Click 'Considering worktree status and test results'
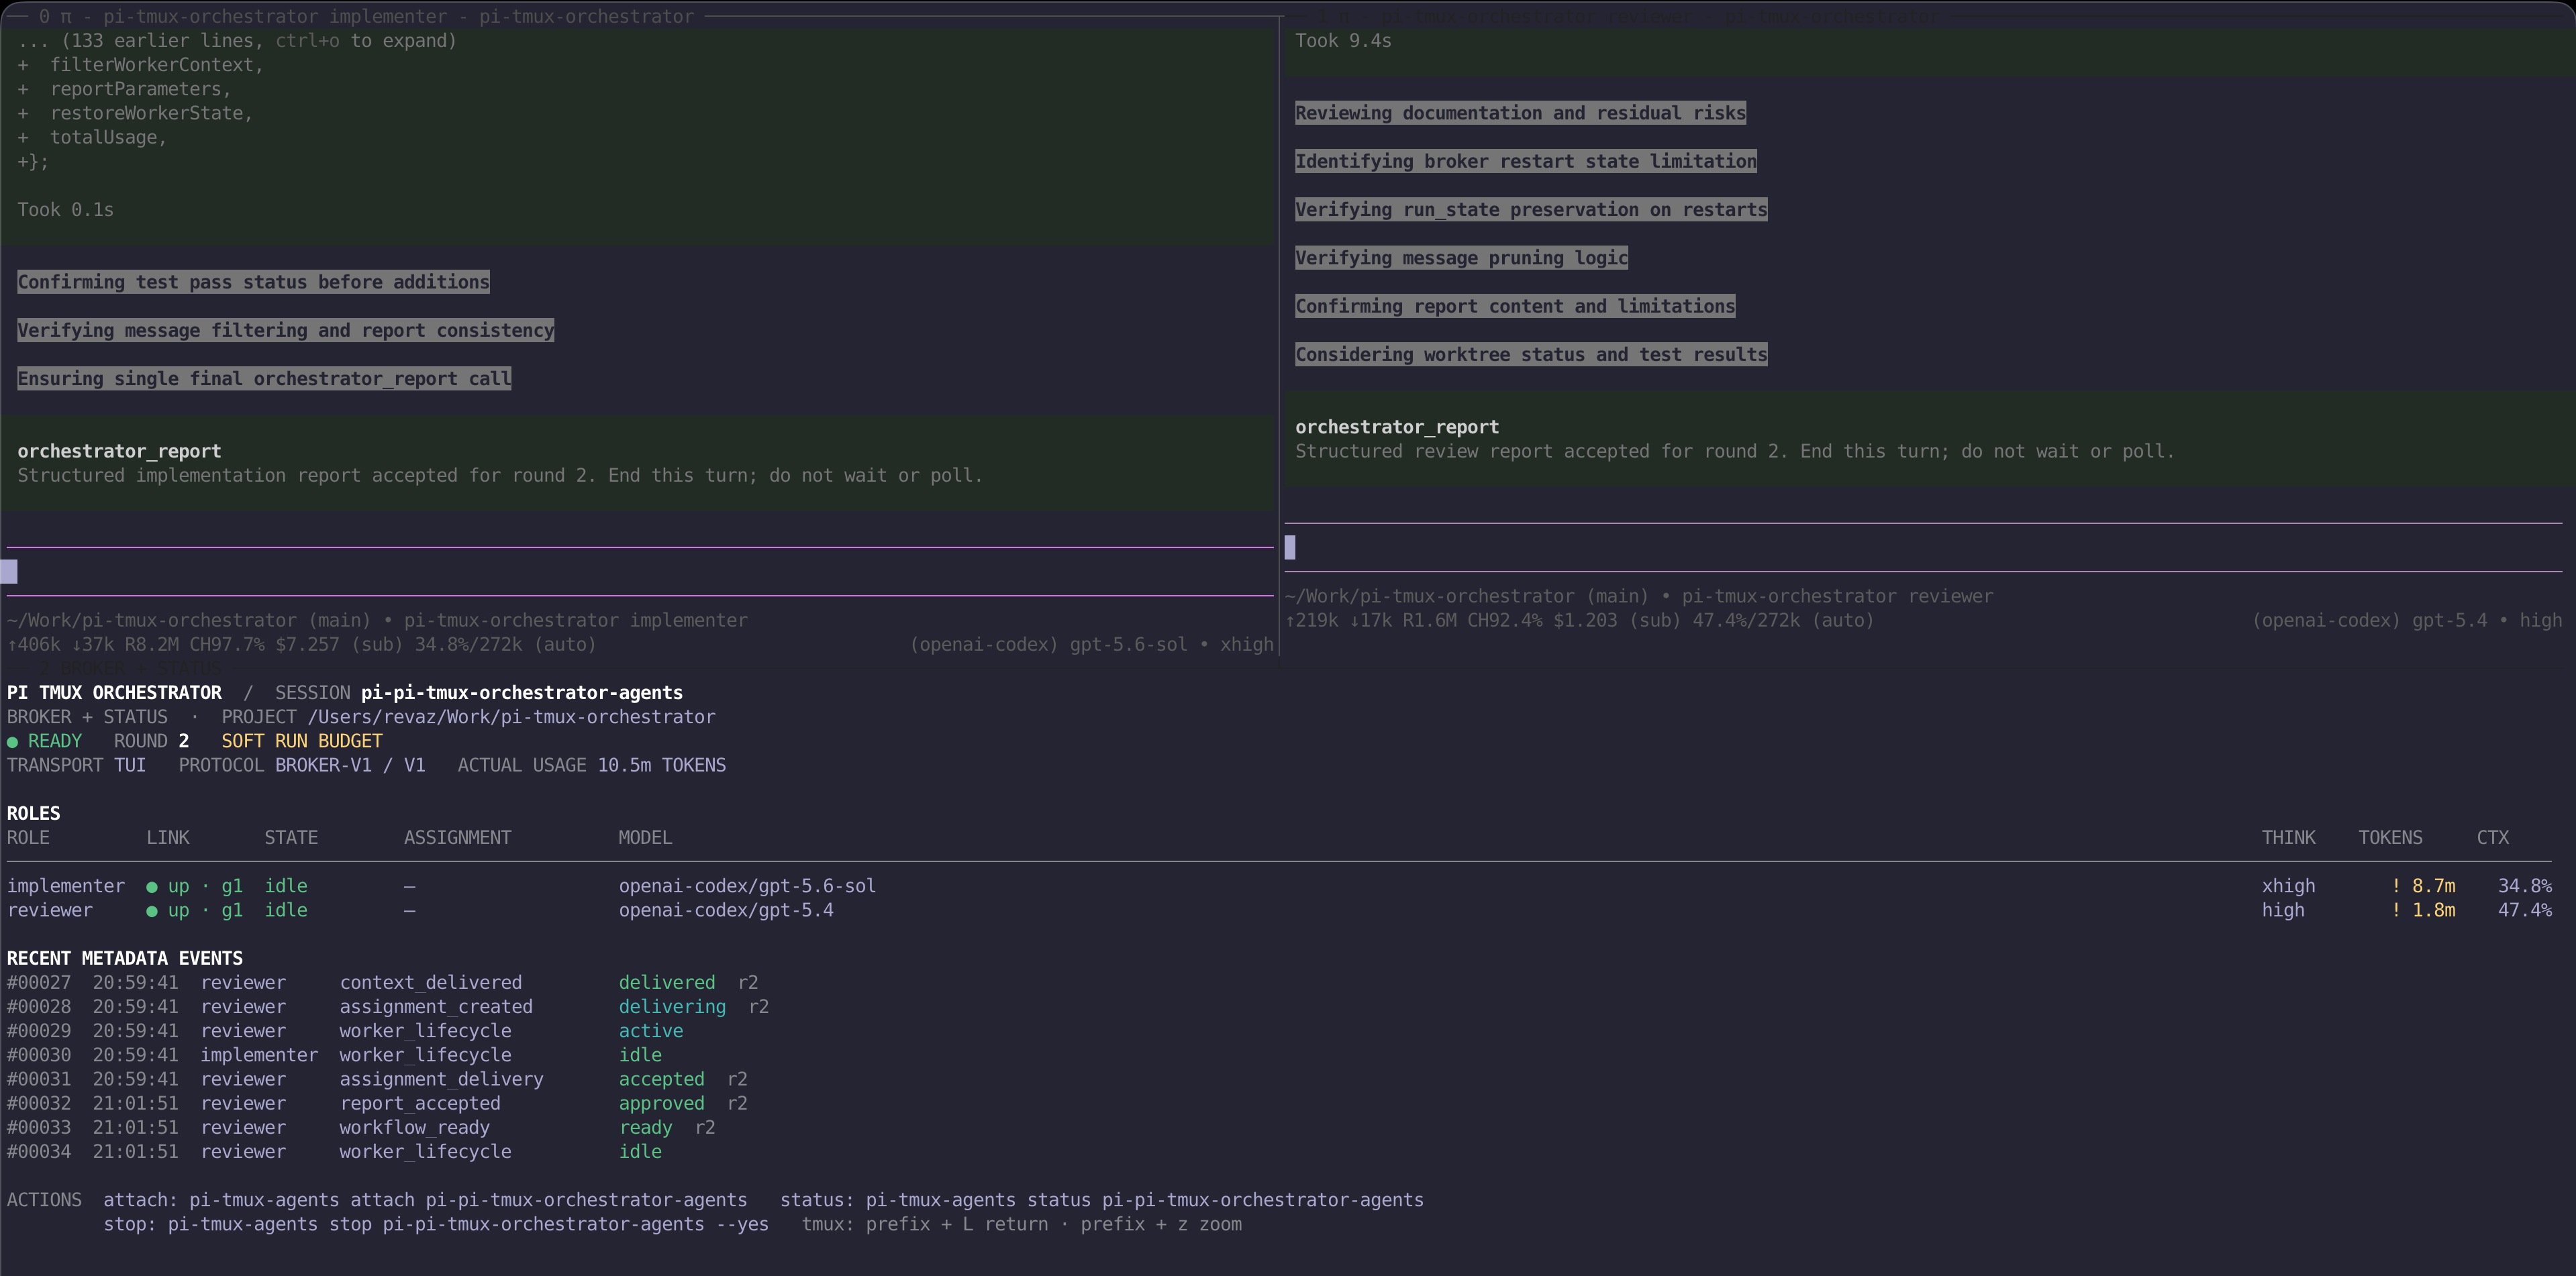This screenshot has width=2576, height=1276. point(1531,355)
